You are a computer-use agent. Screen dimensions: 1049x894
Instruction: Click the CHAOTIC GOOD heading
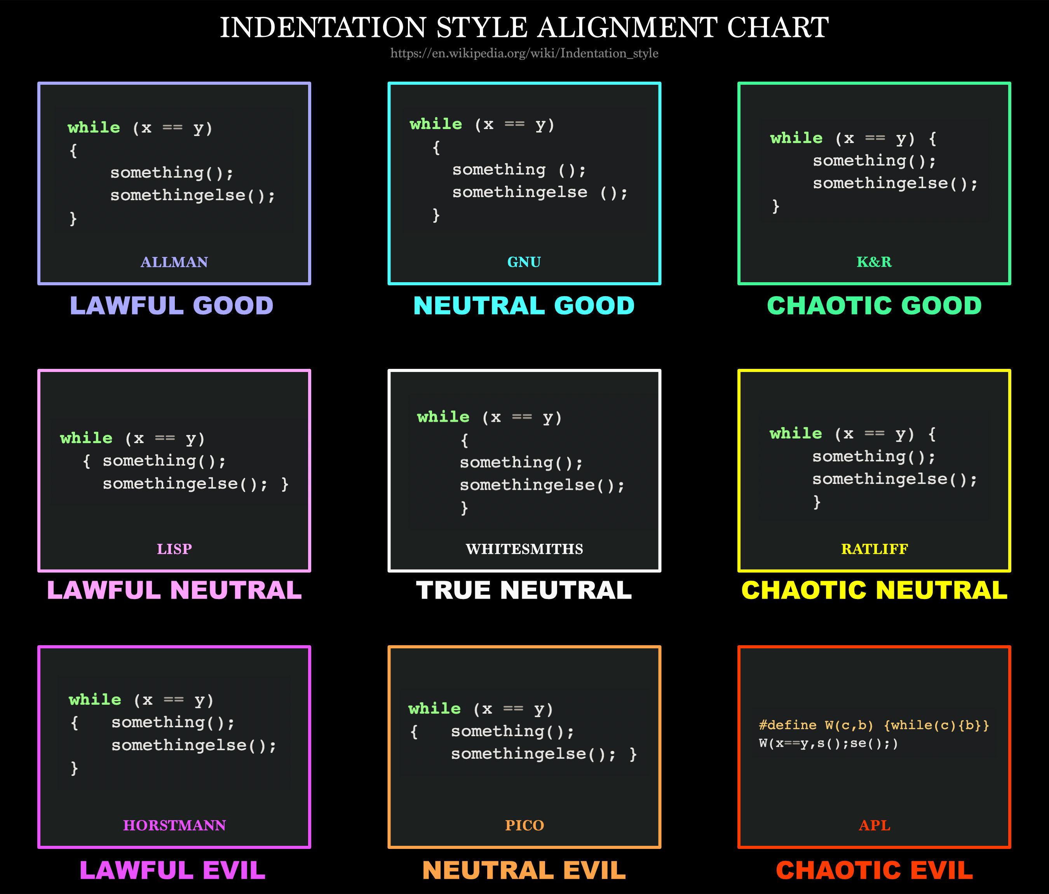coord(874,306)
